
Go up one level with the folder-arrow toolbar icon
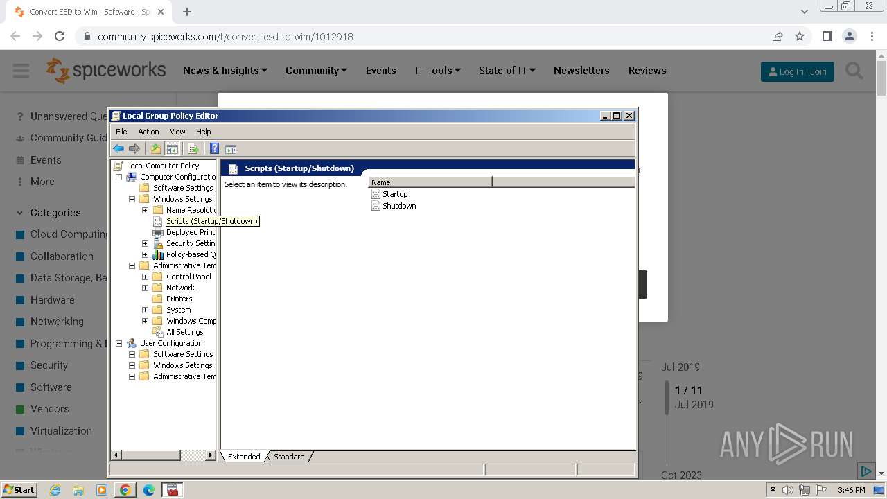point(156,149)
